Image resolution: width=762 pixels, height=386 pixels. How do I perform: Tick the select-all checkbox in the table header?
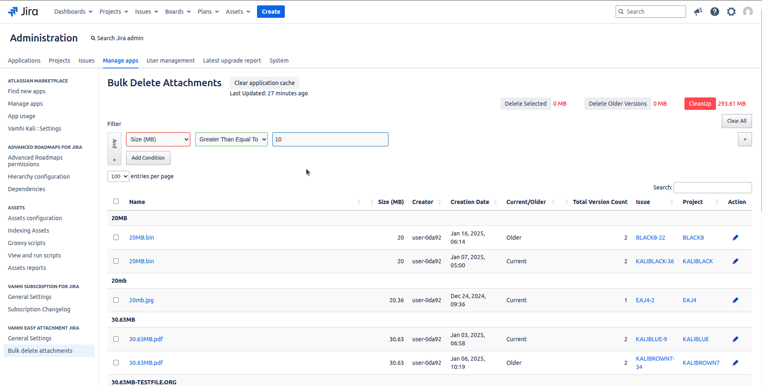[116, 201]
